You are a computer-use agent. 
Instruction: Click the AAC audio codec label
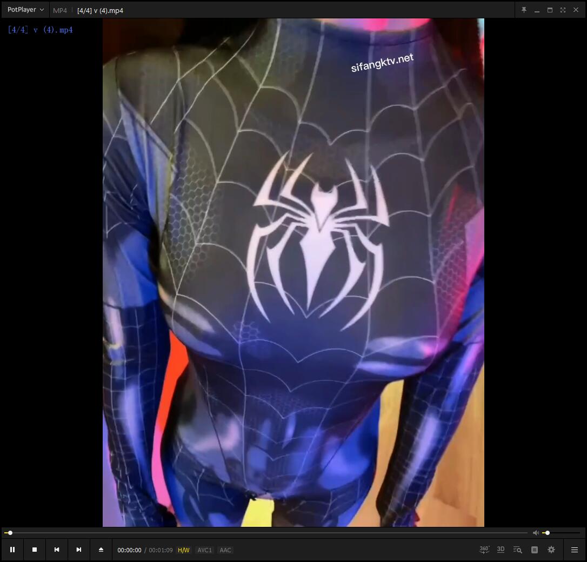[x=225, y=550]
